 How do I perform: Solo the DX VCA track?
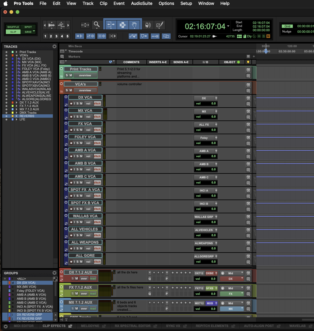(78, 104)
